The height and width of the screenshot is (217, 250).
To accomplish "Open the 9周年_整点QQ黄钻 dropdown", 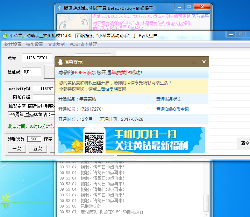I will tap(31, 114).
